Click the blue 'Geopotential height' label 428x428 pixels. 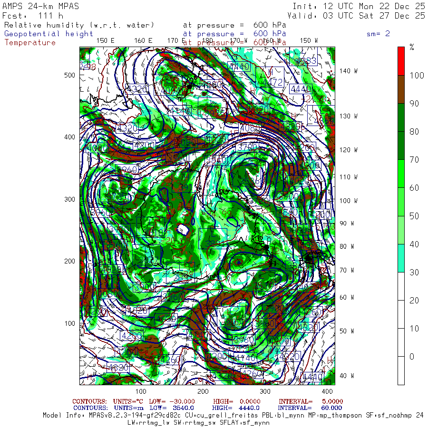[x=49, y=34]
